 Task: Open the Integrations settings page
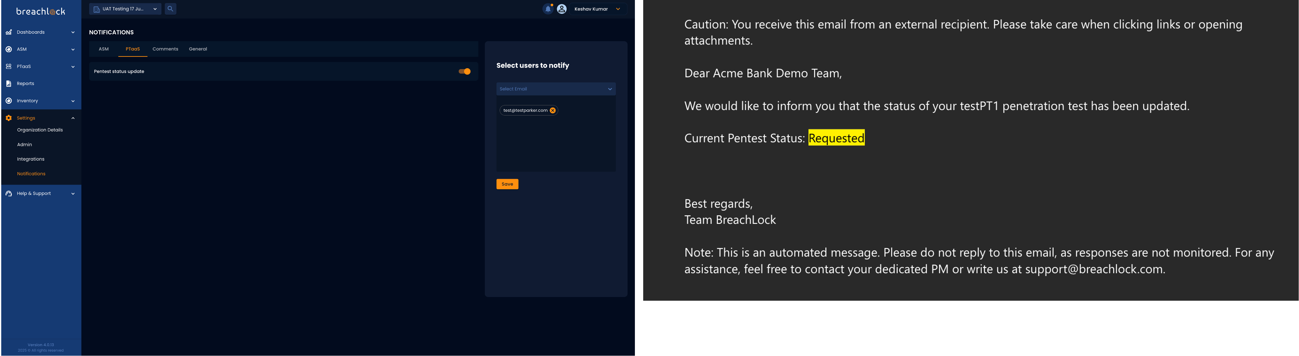tap(31, 159)
